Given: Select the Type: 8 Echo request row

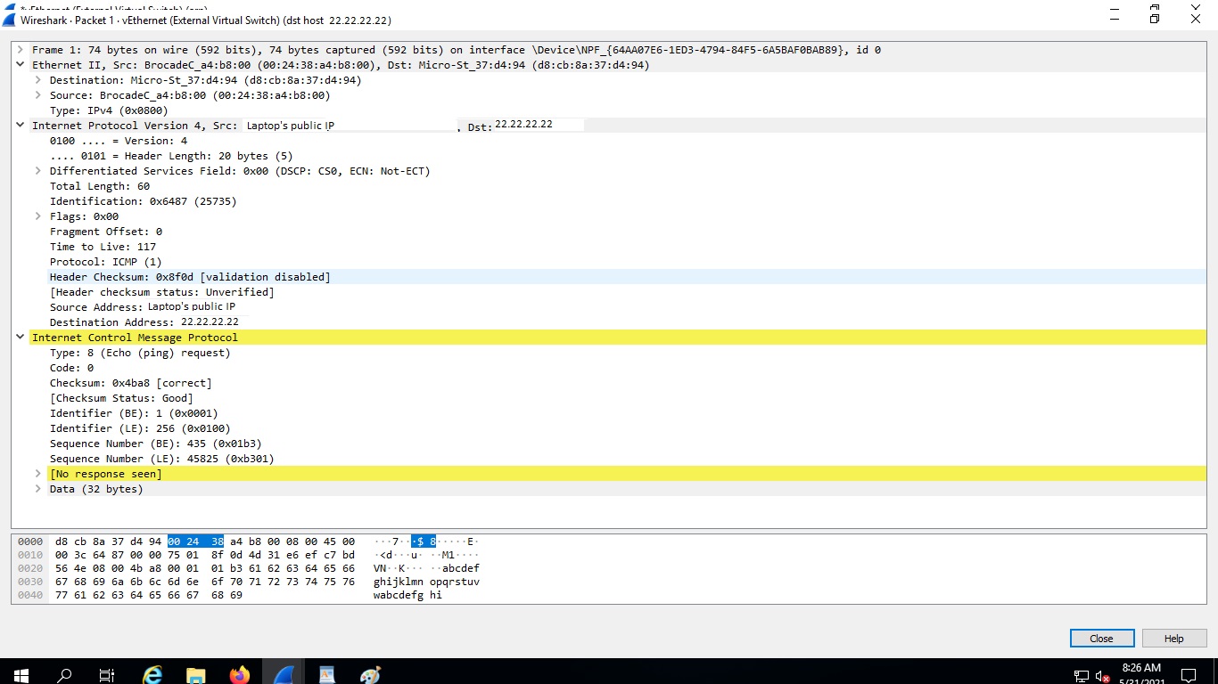Looking at the screenshot, I should [x=140, y=353].
